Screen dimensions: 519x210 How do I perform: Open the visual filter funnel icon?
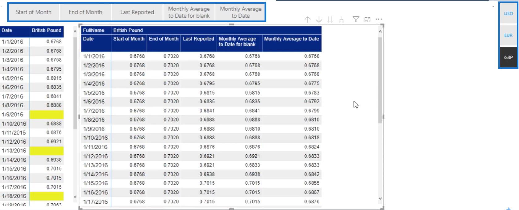click(356, 19)
